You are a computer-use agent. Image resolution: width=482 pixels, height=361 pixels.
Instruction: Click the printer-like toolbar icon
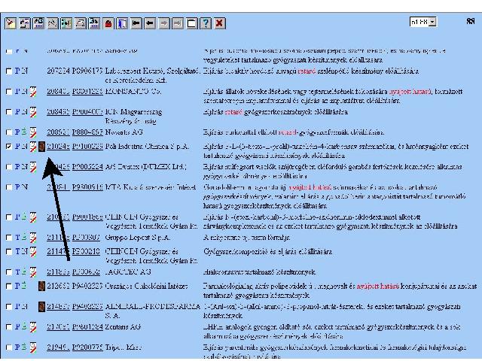(81, 23)
